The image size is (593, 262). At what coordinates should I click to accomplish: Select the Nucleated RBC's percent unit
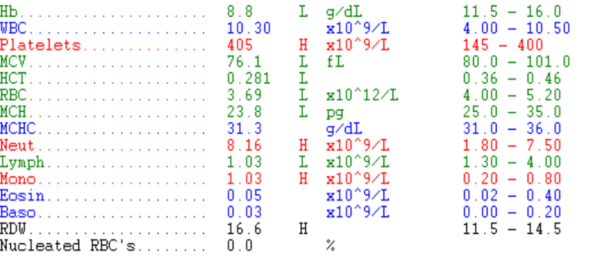click(331, 246)
